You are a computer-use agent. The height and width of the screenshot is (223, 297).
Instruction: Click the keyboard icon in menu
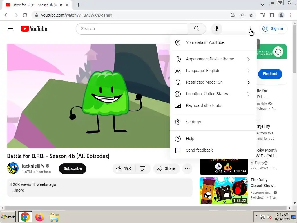[x=178, y=105]
